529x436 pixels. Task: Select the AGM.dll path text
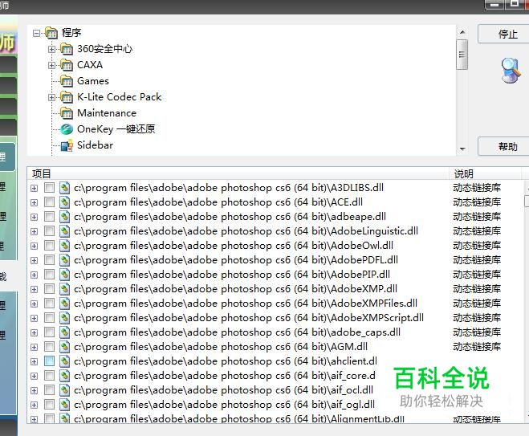coord(221,347)
